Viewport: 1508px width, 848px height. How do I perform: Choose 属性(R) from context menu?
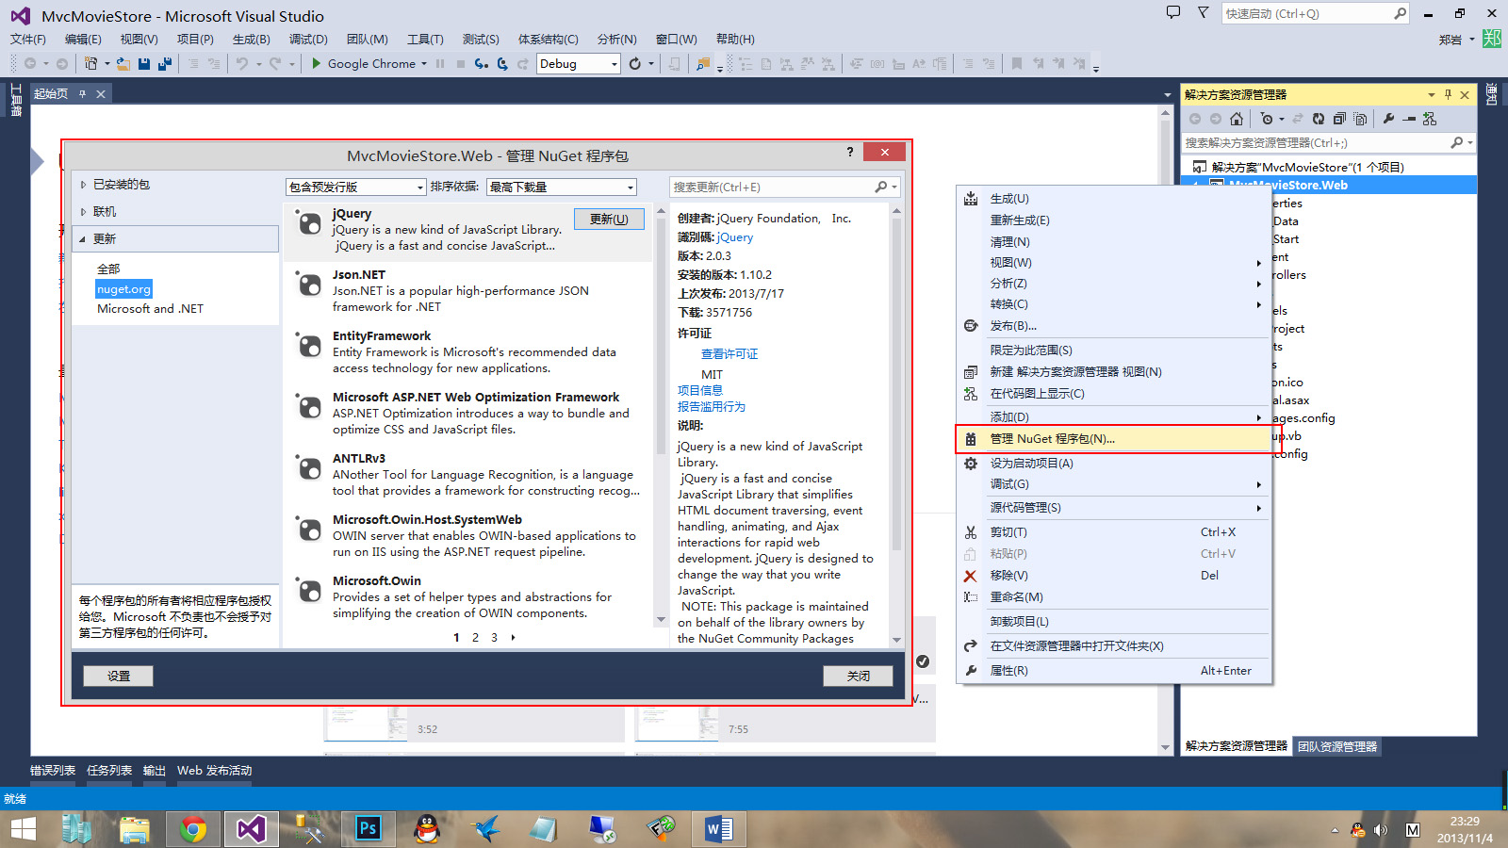(1115, 670)
